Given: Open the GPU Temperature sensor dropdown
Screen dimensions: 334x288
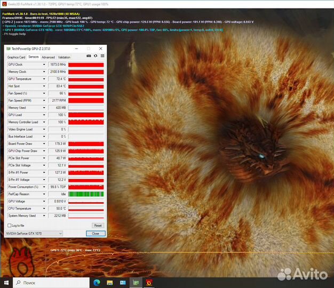Looking at the screenshot, I should [x=44, y=79].
